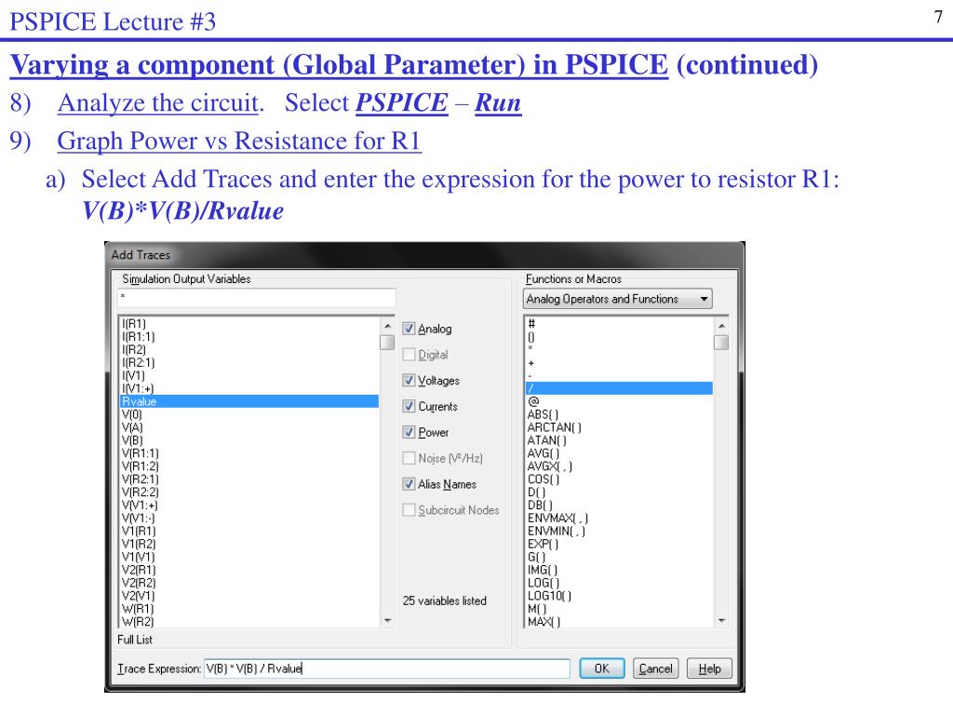Select I(R2:1) variable

pos(139,363)
